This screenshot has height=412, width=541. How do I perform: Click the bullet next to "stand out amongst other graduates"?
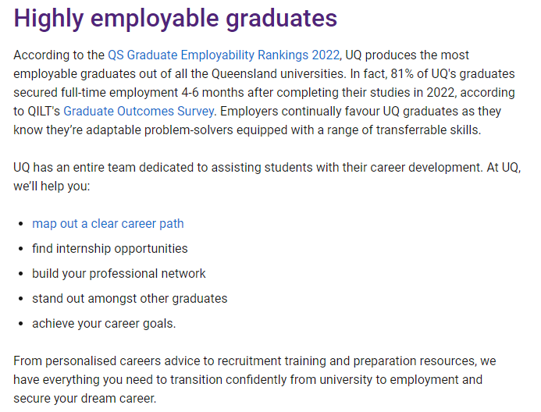[20, 299]
